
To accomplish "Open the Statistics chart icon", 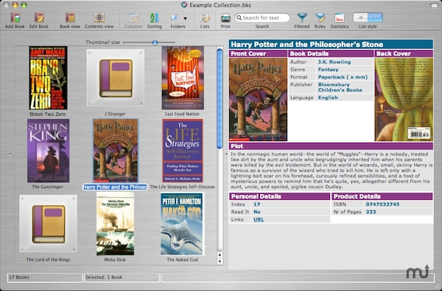I will click(340, 18).
